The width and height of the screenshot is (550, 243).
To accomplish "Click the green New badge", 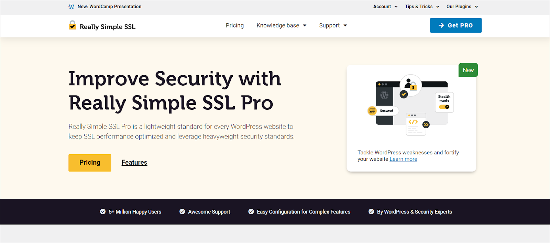I will pos(468,70).
